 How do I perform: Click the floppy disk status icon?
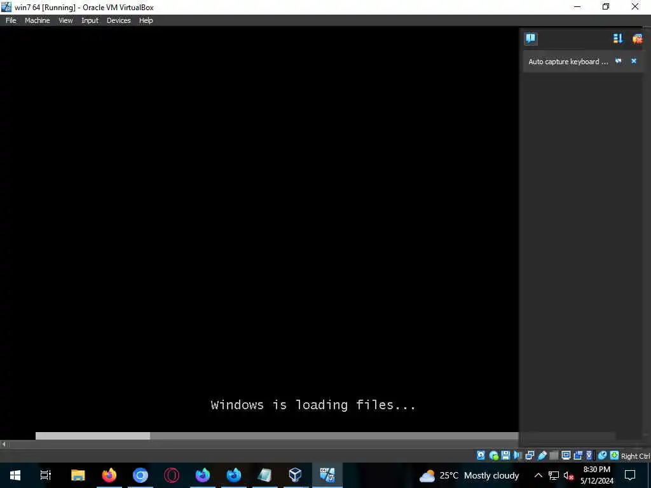coord(505,455)
